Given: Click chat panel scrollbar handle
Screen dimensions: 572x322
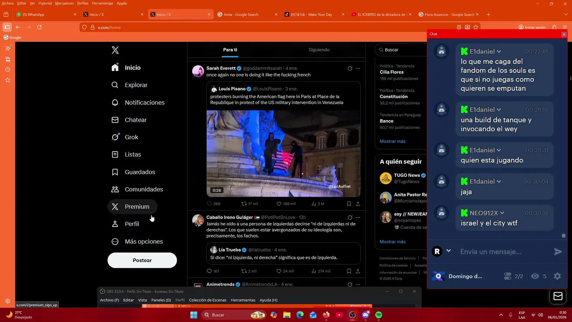Looking at the screenshot, I should 564,236.
